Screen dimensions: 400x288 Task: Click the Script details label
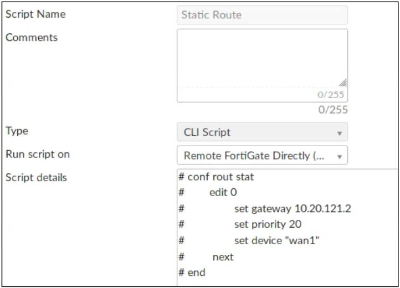point(35,177)
